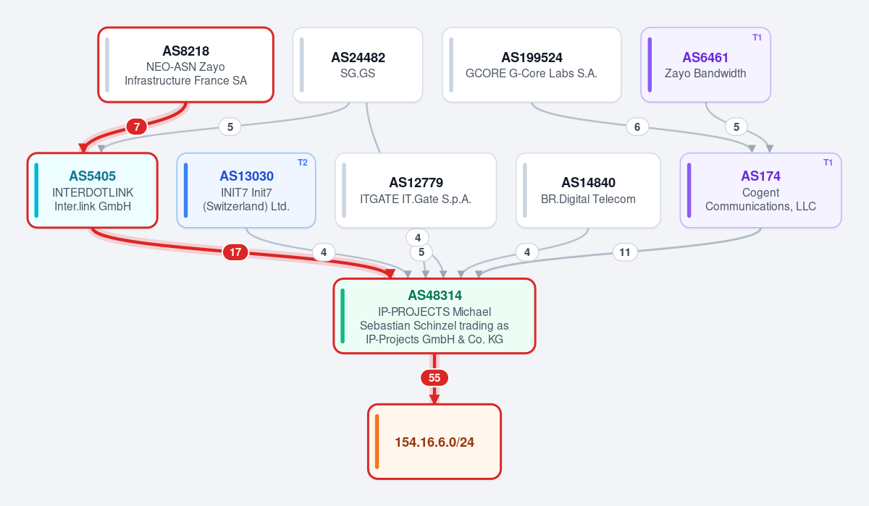The width and height of the screenshot is (869, 506).
Task: Select the 154.16.6.0/24 prefix box
Action: tap(434, 442)
